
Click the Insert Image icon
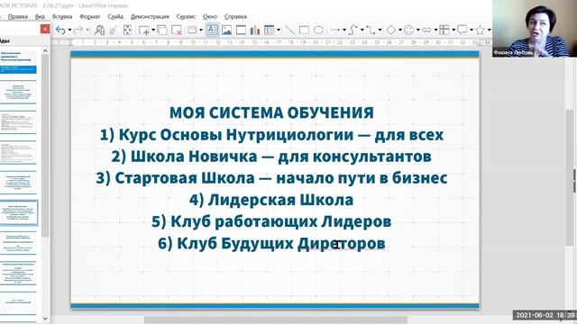(x=226, y=30)
